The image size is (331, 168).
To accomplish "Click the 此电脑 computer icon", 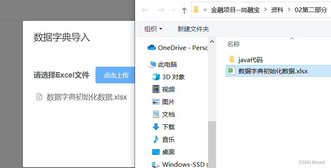I will [152, 65].
